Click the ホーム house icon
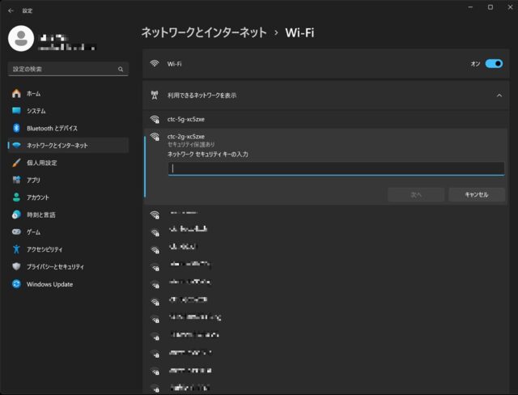This screenshot has height=395, width=518. (x=16, y=93)
